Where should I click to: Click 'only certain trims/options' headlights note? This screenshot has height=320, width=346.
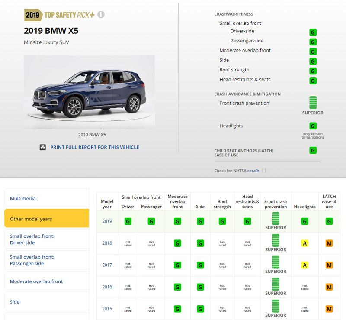313,136
